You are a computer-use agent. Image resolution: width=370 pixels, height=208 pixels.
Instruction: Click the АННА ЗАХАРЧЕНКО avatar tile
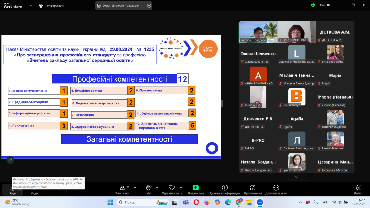click(x=258, y=75)
